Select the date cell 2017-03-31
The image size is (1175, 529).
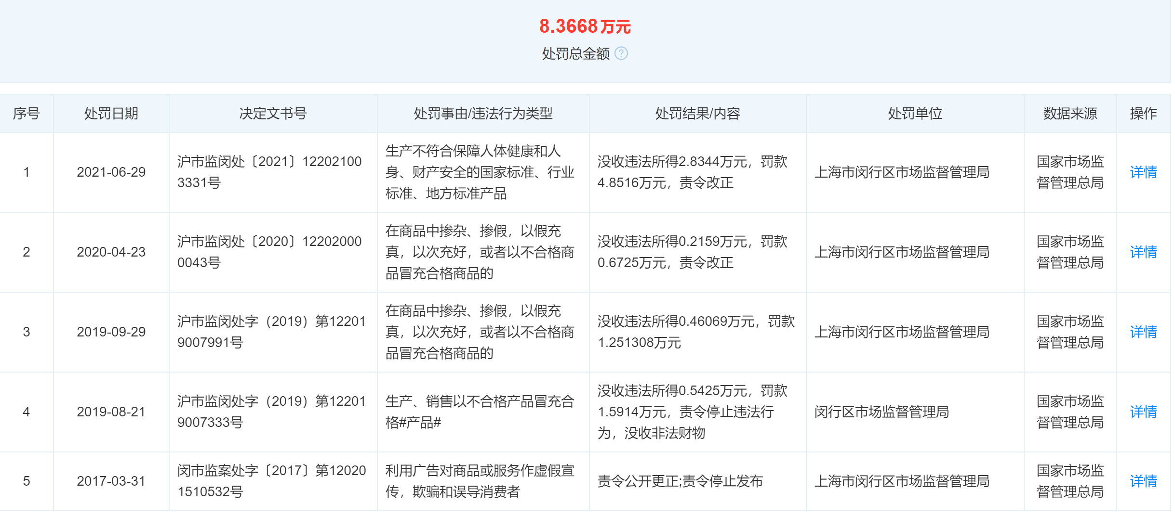pyautogui.click(x=111, y=481)
